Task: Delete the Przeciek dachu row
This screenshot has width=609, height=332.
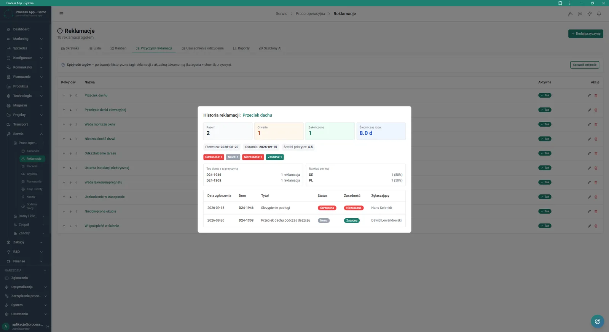Action: (x=596, y=95)
